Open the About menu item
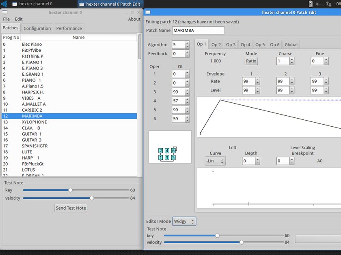 click(x=134, y=19)
